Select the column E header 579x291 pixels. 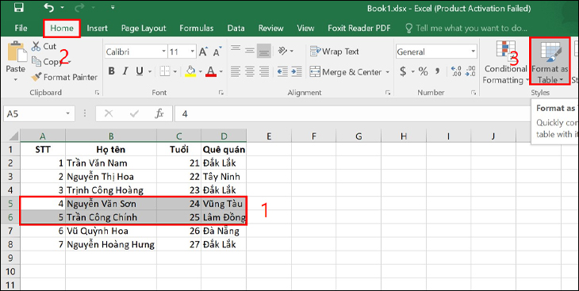tap(269, 136)
